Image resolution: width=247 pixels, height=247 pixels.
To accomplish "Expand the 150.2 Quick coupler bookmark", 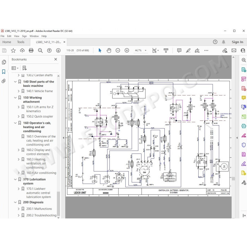I will click(19, 116).
